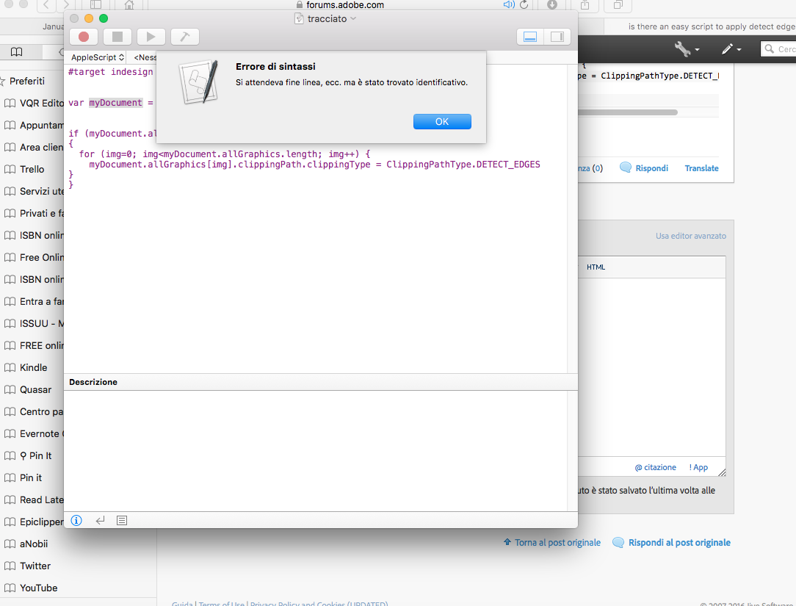Screen dimensions: 796x606
Task: Click the forum search field
Action: tap(779, 48)
